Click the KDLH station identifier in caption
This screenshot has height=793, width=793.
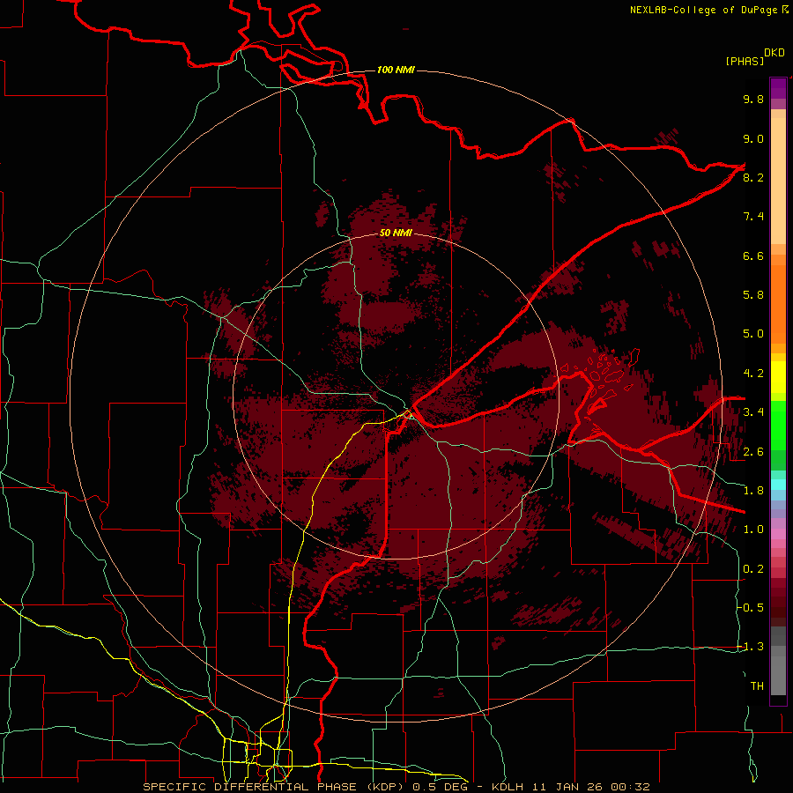pos(508,787)
